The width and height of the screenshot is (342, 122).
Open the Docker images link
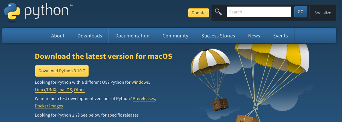[49, 106]
